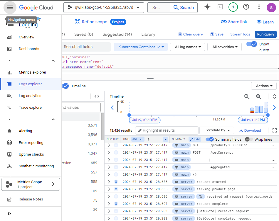The image size is (279, 221).
Task: Switch to the Library tab
Action: click(x=148, y=34)
